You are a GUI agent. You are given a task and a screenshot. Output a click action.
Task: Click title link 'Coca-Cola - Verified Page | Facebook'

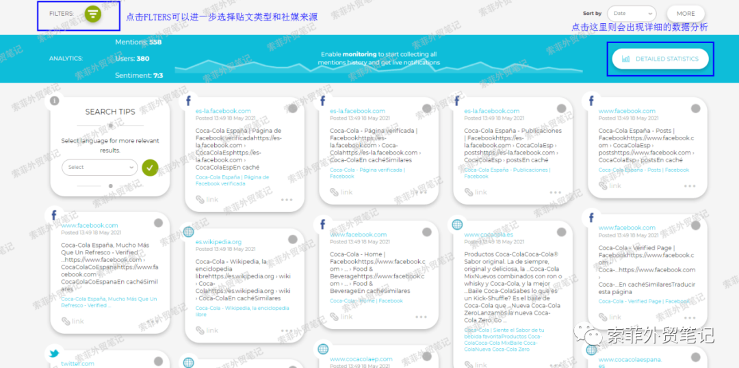(644, 301)
